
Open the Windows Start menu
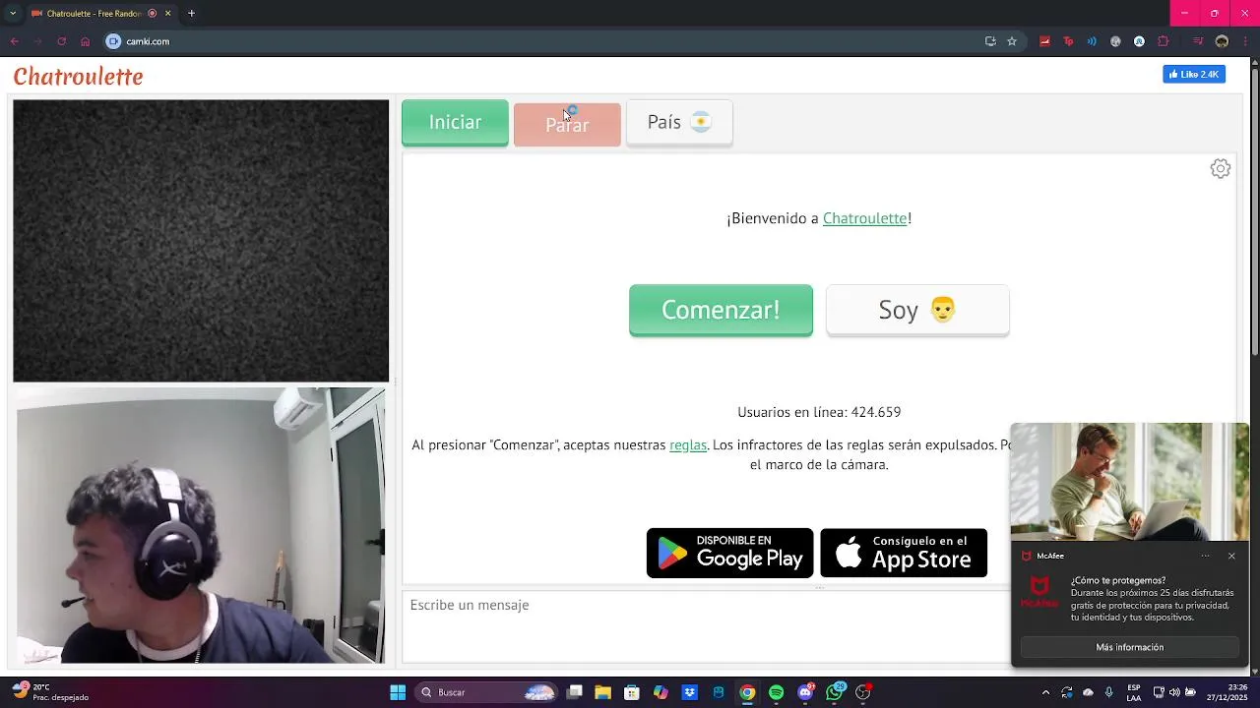[398, 692]
